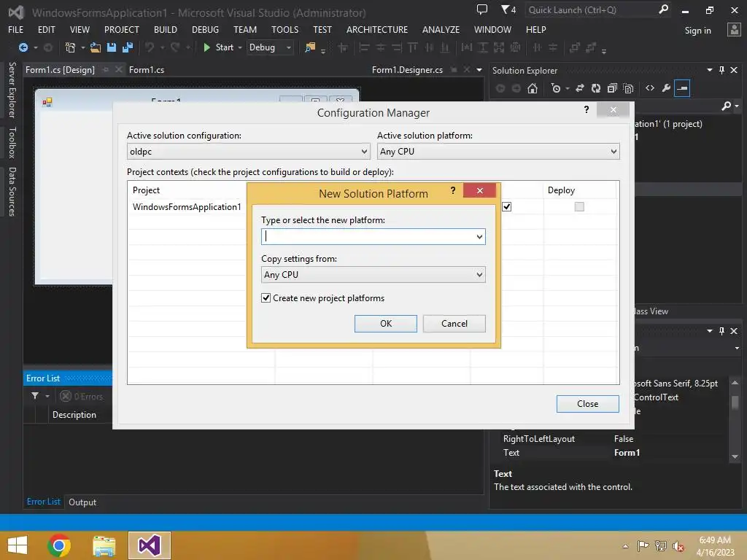Click OK in New Solution Platform dialog
The height and width of the screenshot is (560, 747).
click(386, 324)
